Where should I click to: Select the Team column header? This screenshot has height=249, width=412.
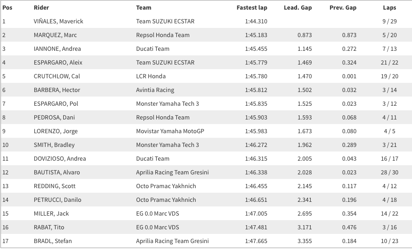click(143, 8)
